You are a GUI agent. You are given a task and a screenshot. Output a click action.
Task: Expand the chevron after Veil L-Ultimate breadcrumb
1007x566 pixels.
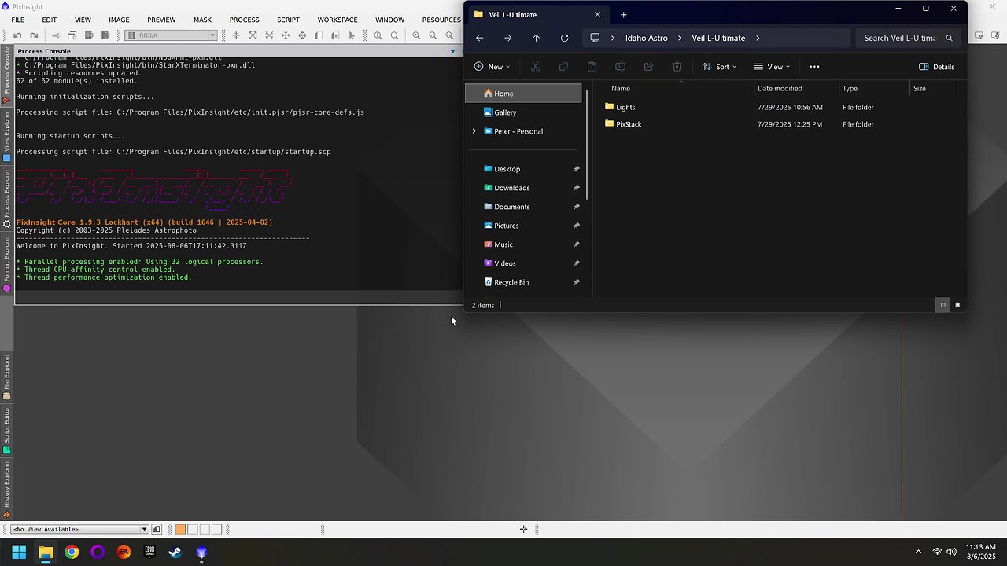(x=758, y=38)
